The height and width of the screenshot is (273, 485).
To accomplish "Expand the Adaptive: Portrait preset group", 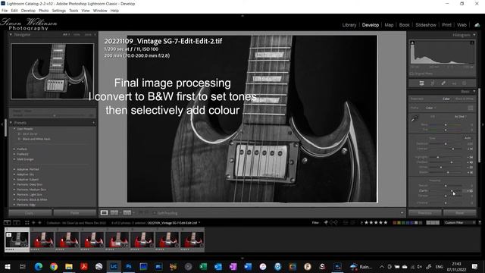I will [x=14, y=169].
